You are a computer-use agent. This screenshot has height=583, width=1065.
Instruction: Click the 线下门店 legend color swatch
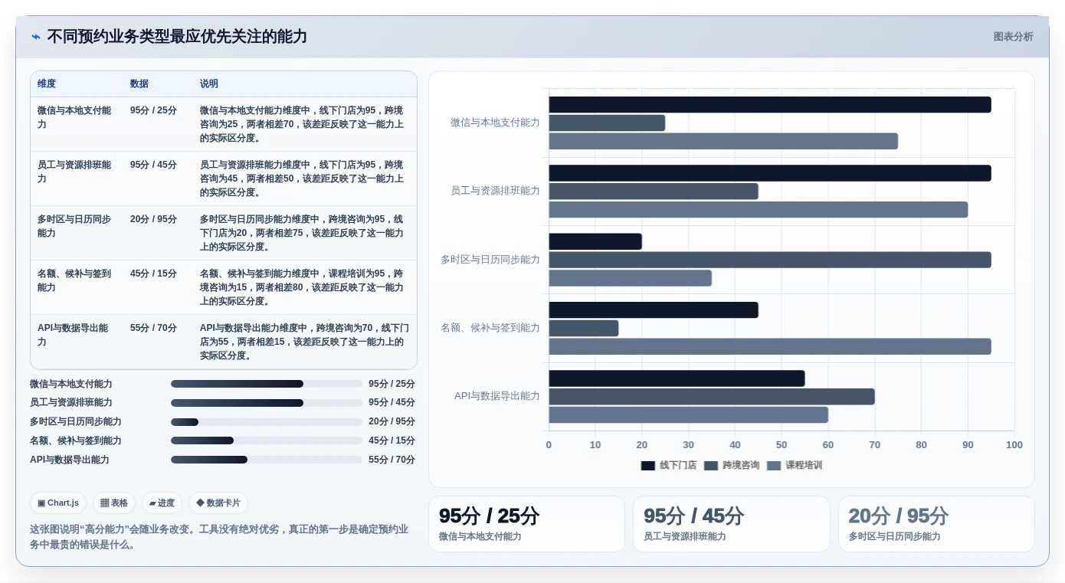click(x=648, y=466)
